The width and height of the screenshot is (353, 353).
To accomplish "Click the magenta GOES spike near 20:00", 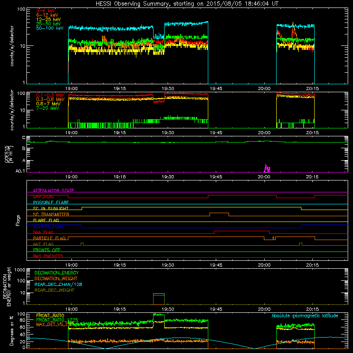I will (x=267, y=168).
